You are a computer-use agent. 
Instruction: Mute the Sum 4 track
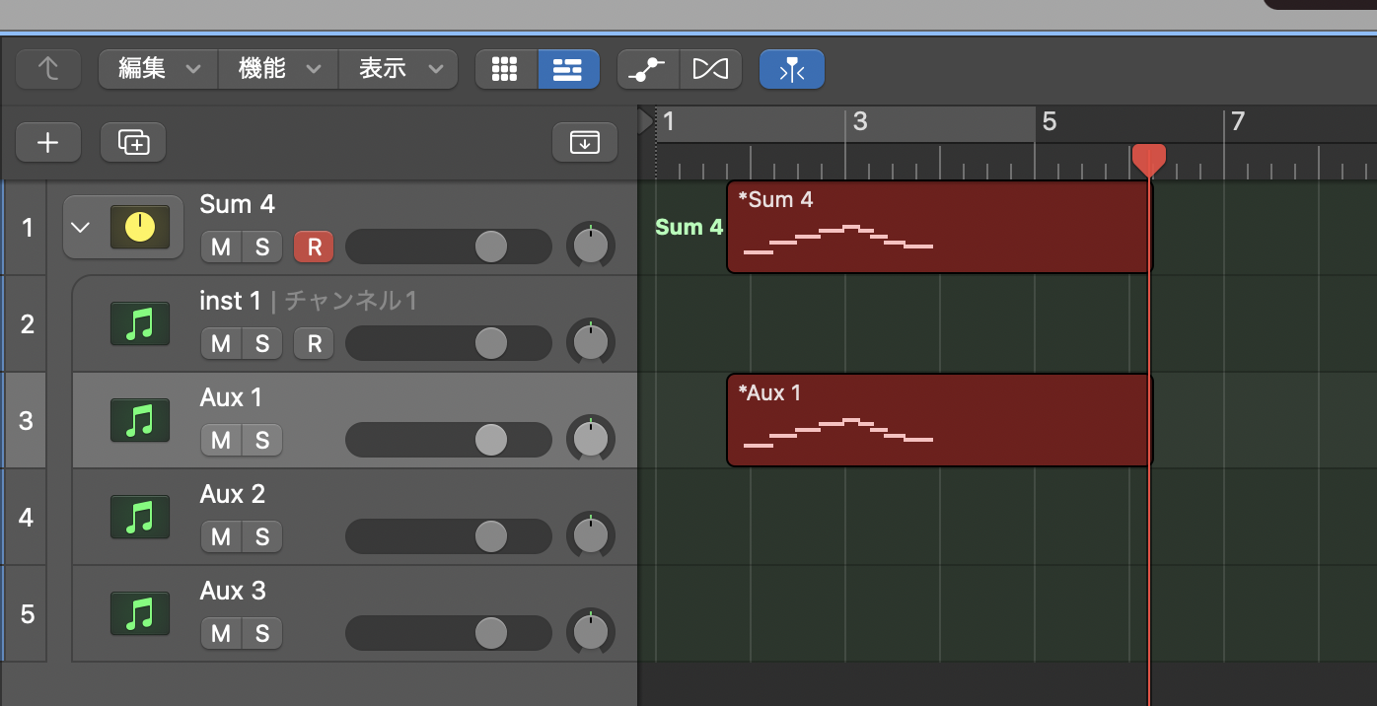coord(221,247)
